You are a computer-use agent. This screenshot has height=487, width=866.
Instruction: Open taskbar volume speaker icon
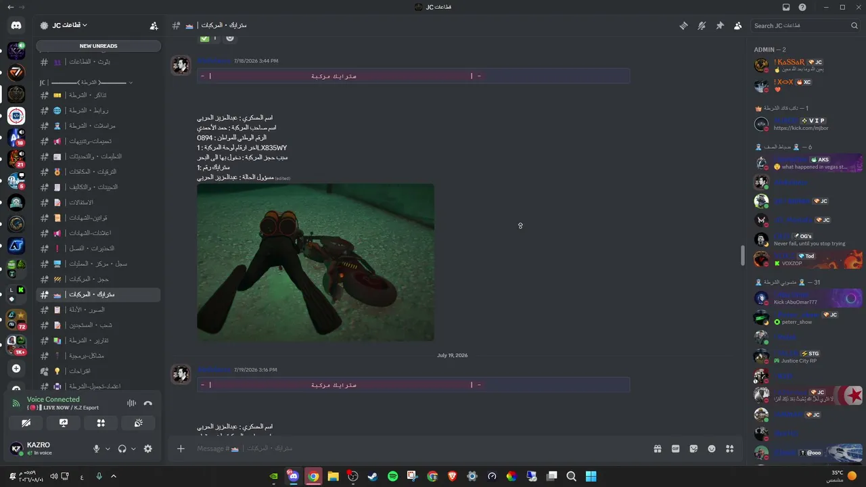pos(53,476)
